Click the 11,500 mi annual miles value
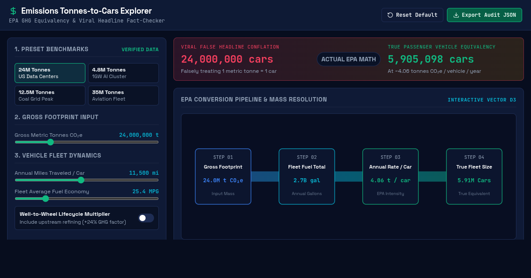The width and height of the screenshot is (531, 278). pyautogui.click(x=144, y=173)
